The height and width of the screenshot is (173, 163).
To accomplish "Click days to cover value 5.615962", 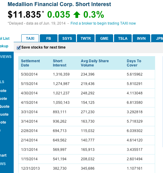I will [x=135, y=74].
